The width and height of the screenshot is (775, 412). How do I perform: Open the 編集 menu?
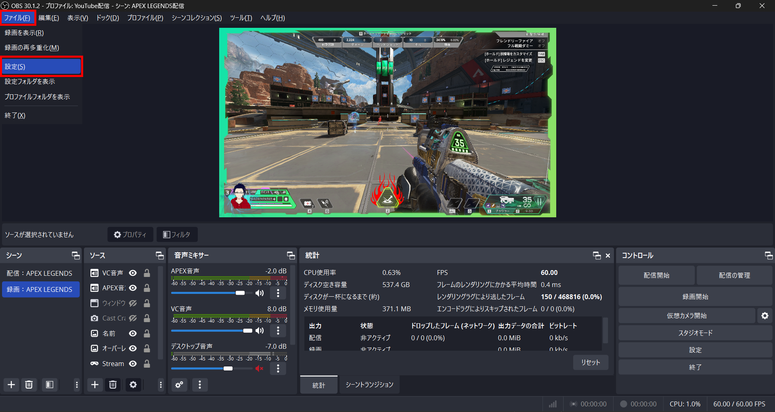(x=49, y=18)
